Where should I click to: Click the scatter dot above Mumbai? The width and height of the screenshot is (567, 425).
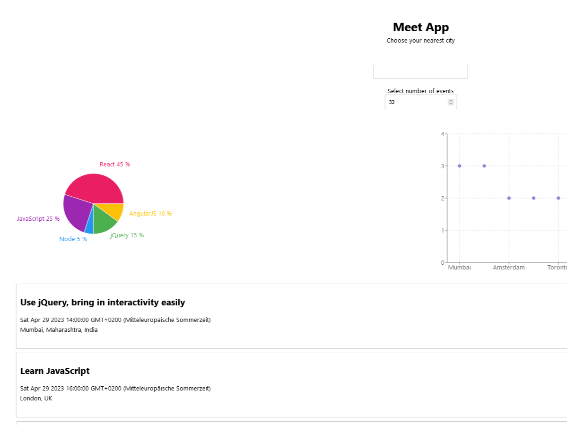tap(460, 166)
